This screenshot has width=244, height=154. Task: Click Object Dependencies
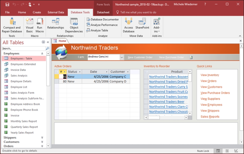point(74,25)
